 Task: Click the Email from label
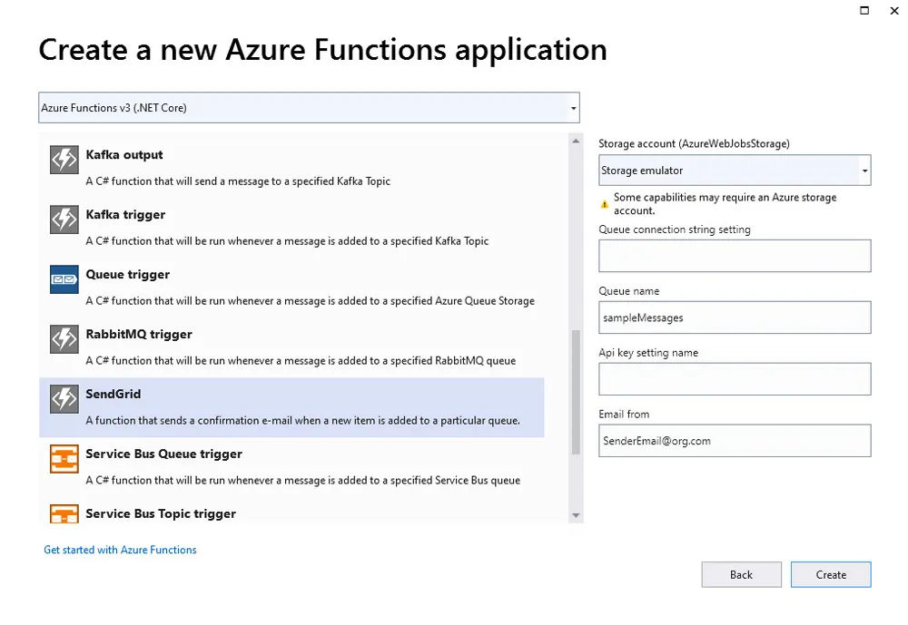(624, 415)
